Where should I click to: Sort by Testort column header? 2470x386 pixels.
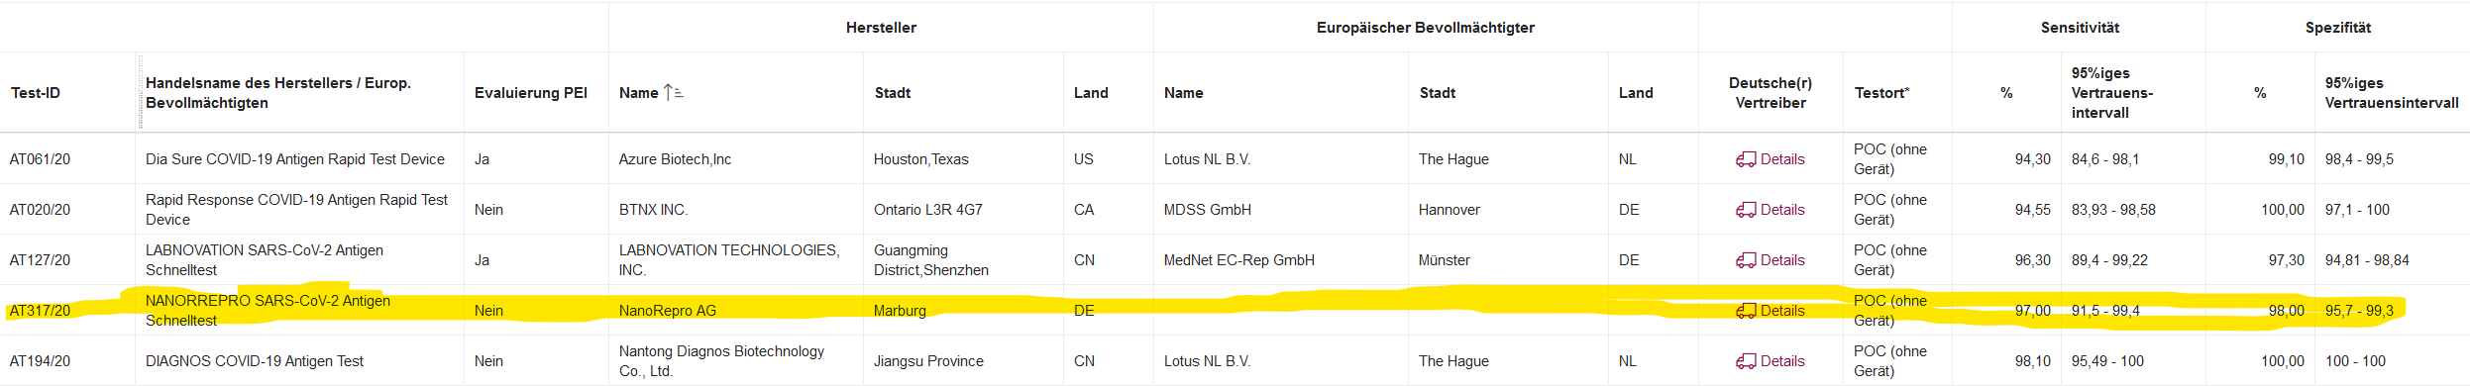1881,93
